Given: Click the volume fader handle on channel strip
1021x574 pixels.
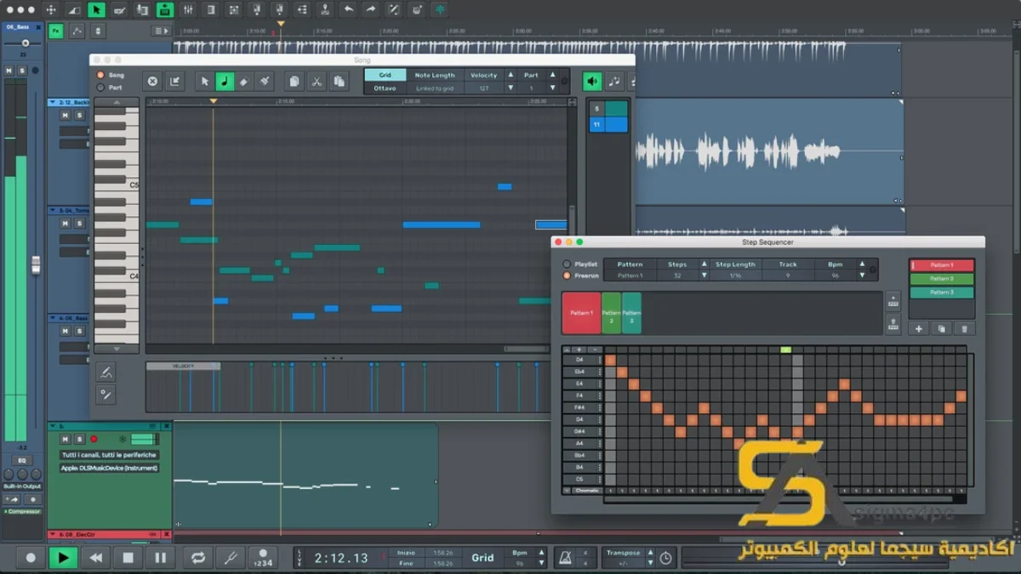Looking at the screenshot, I should click(x=36, y=264).
